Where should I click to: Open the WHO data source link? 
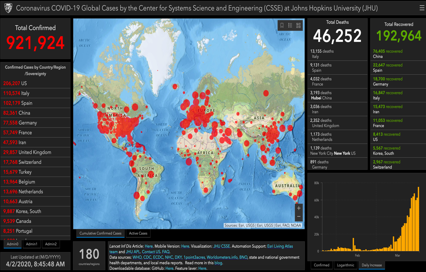(137, 257)
